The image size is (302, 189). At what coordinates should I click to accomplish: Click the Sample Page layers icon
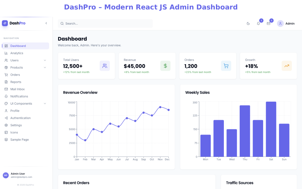pos(6,139)
